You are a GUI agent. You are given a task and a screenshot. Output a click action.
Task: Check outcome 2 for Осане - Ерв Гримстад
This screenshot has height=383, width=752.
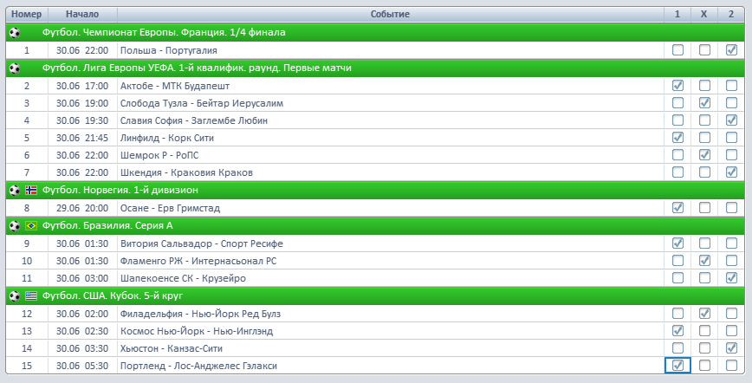point(731,207)
